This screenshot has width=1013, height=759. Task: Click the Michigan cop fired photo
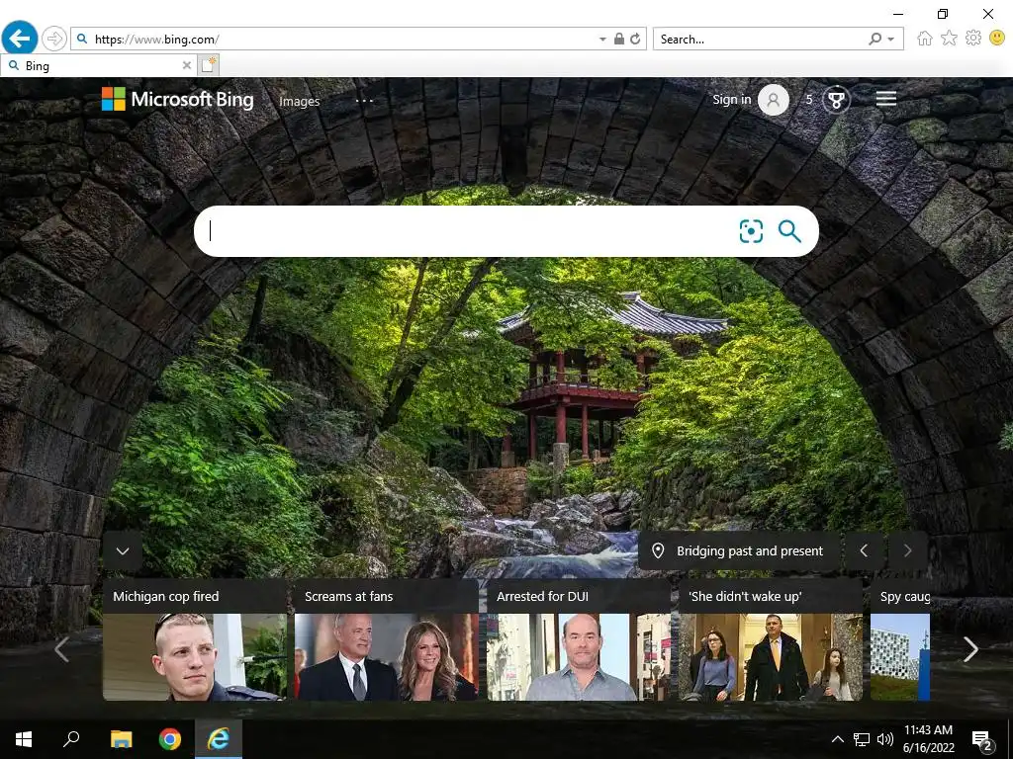[x=195, y=656]
